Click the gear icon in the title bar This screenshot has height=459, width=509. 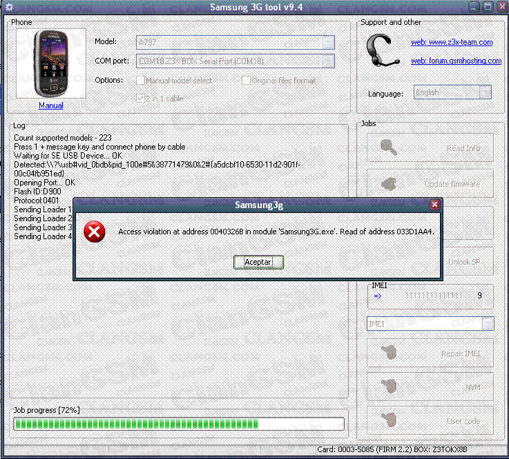tap(10, 7)
